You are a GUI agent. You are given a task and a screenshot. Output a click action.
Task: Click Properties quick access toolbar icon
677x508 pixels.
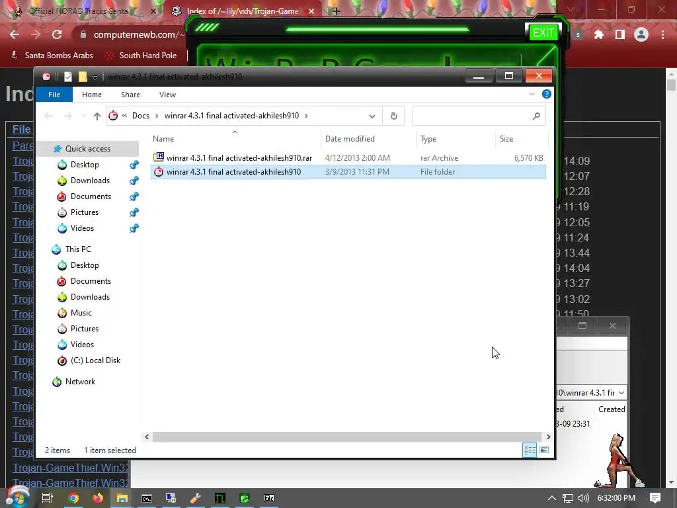68,77
